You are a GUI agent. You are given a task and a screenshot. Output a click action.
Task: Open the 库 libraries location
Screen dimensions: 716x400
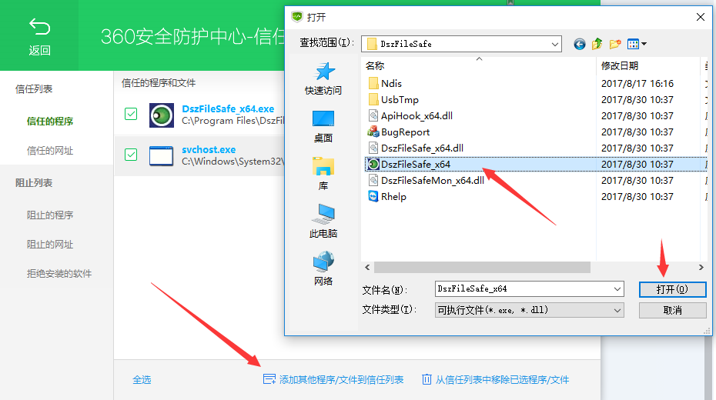point(323,175)
